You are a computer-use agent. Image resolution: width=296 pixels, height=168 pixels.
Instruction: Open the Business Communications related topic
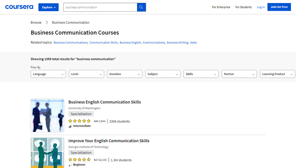[71, 43]
